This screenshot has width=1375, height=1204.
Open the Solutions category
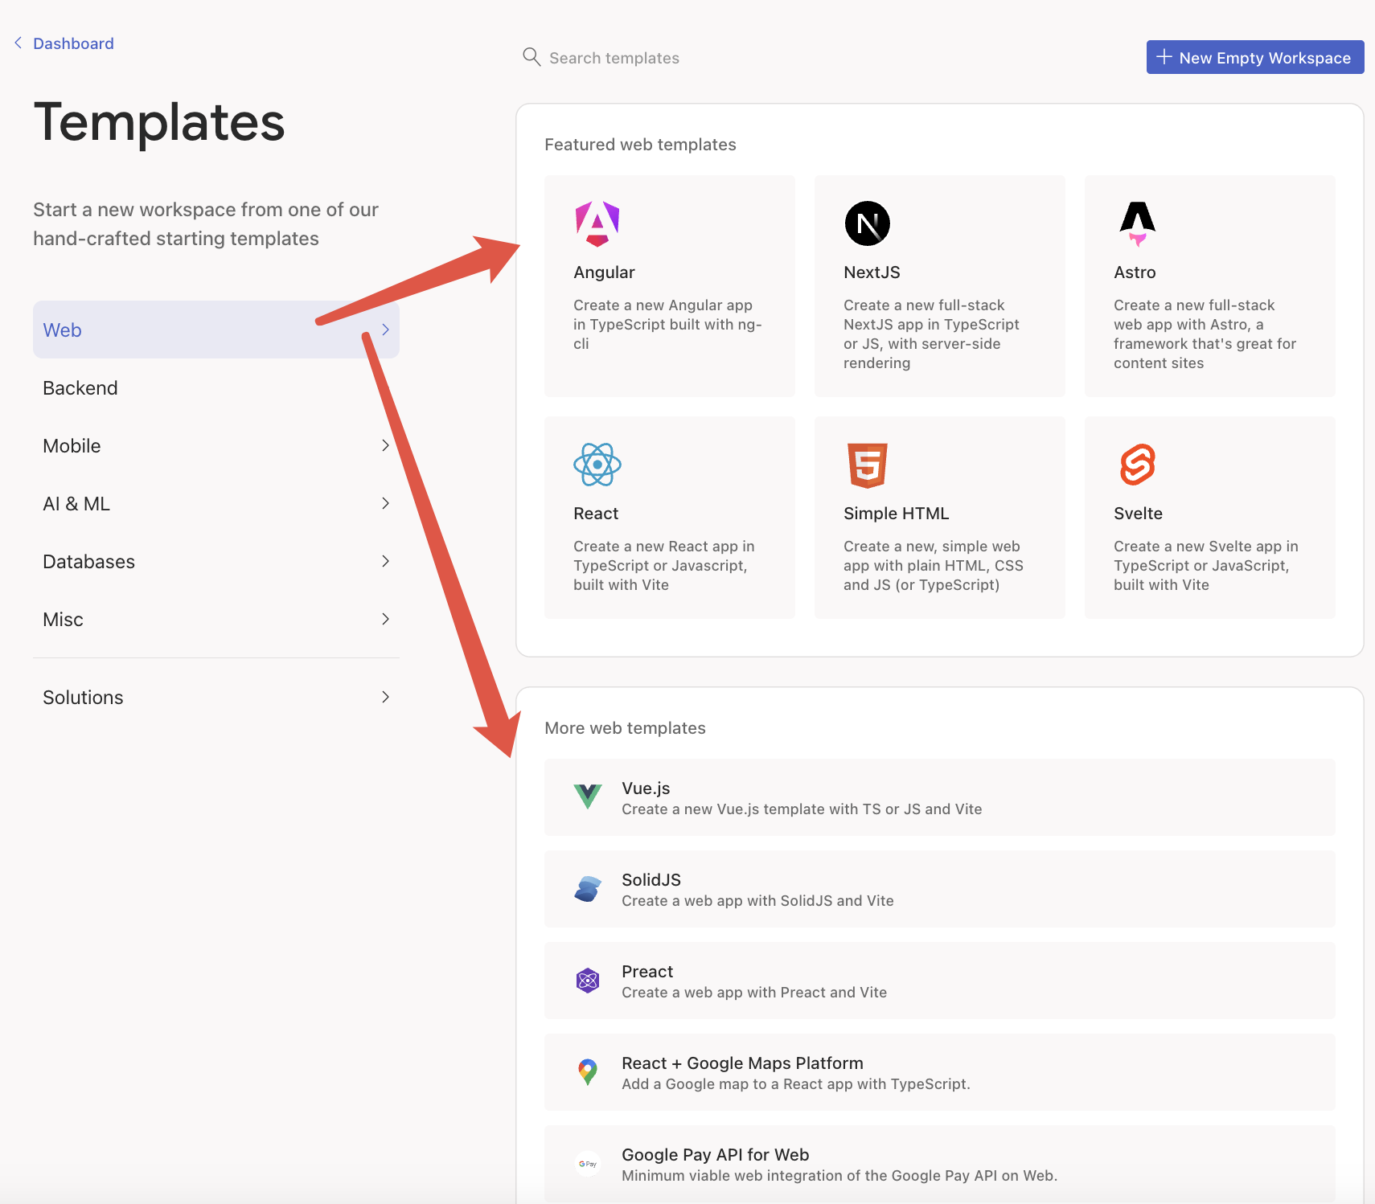(x=216, y=697)
